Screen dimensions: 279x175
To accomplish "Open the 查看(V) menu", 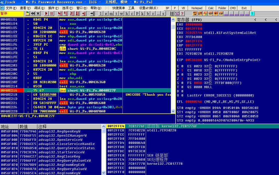I will coord(25,8).
